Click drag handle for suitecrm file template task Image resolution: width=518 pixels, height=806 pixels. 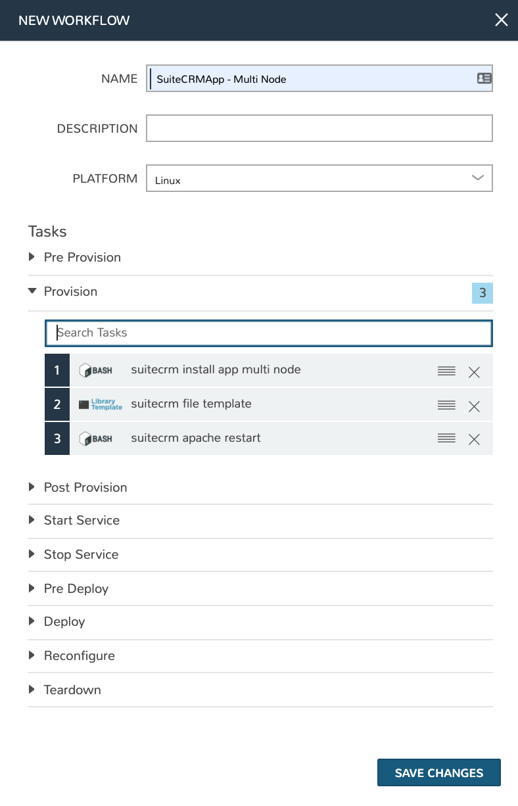[446, 406]
